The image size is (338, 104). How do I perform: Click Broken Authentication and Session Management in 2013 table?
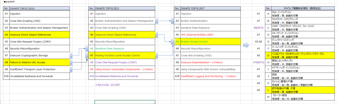pos(125,21)
